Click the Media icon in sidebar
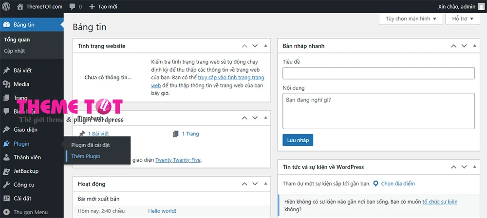This screenshot has height=218, width=487. pos(6,84)
